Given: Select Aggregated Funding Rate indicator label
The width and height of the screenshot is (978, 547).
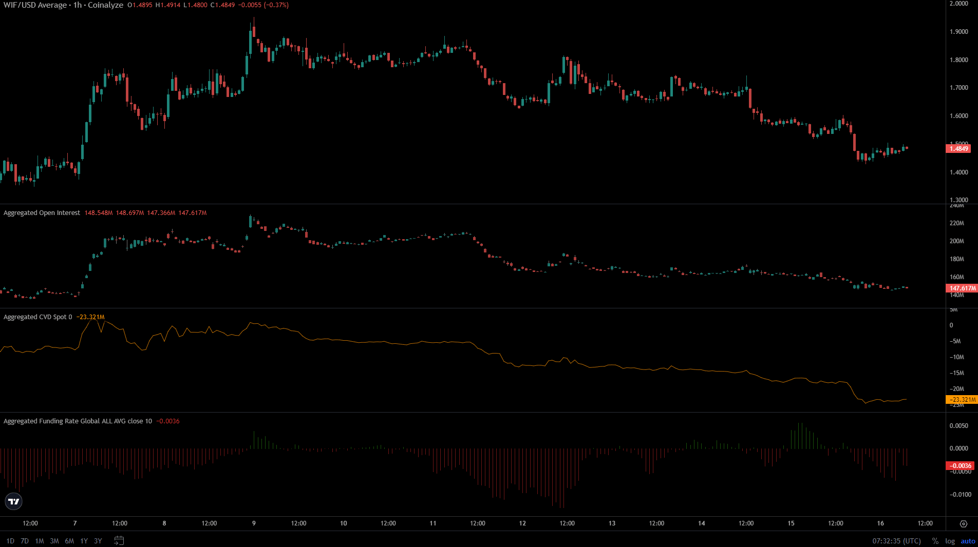Looking at the screenshot, I should [x=78, y=421].
